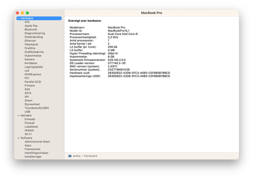This screenshot has width=253, height=178.
Task: Select Firewall in the sidebar
Action: coord(30,123)
